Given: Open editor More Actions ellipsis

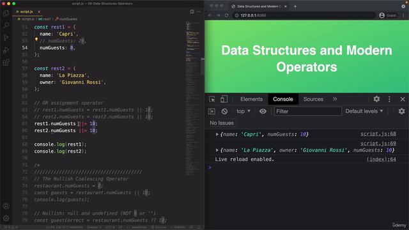Looking at the screenshot, I should click(199, 11).
